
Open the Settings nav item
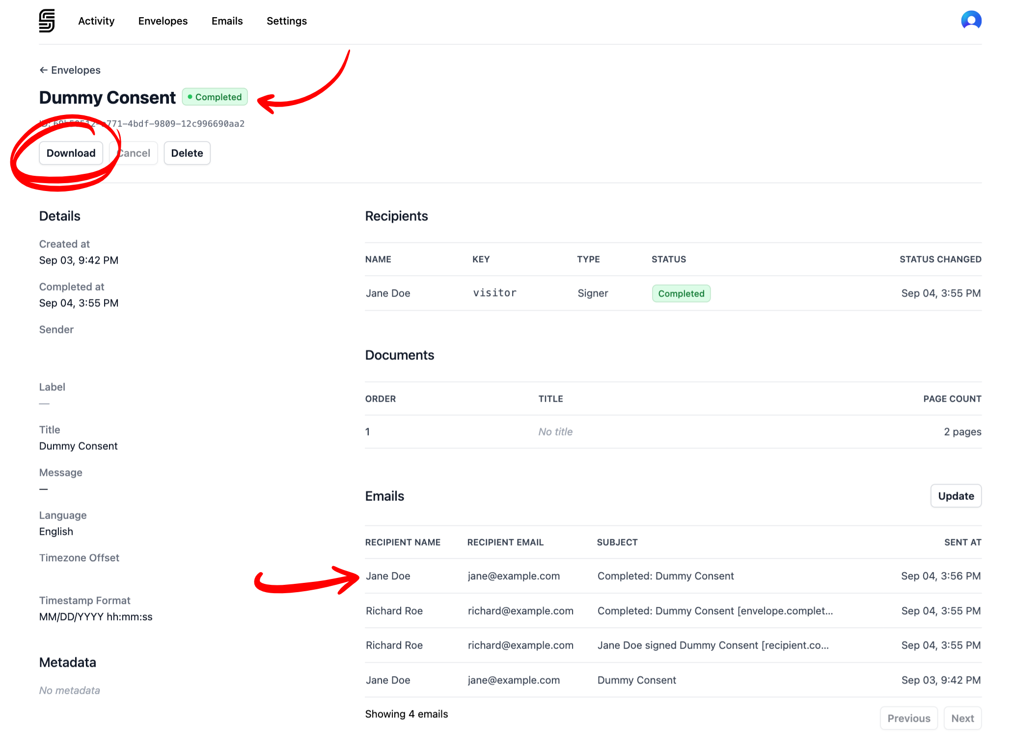286,21
